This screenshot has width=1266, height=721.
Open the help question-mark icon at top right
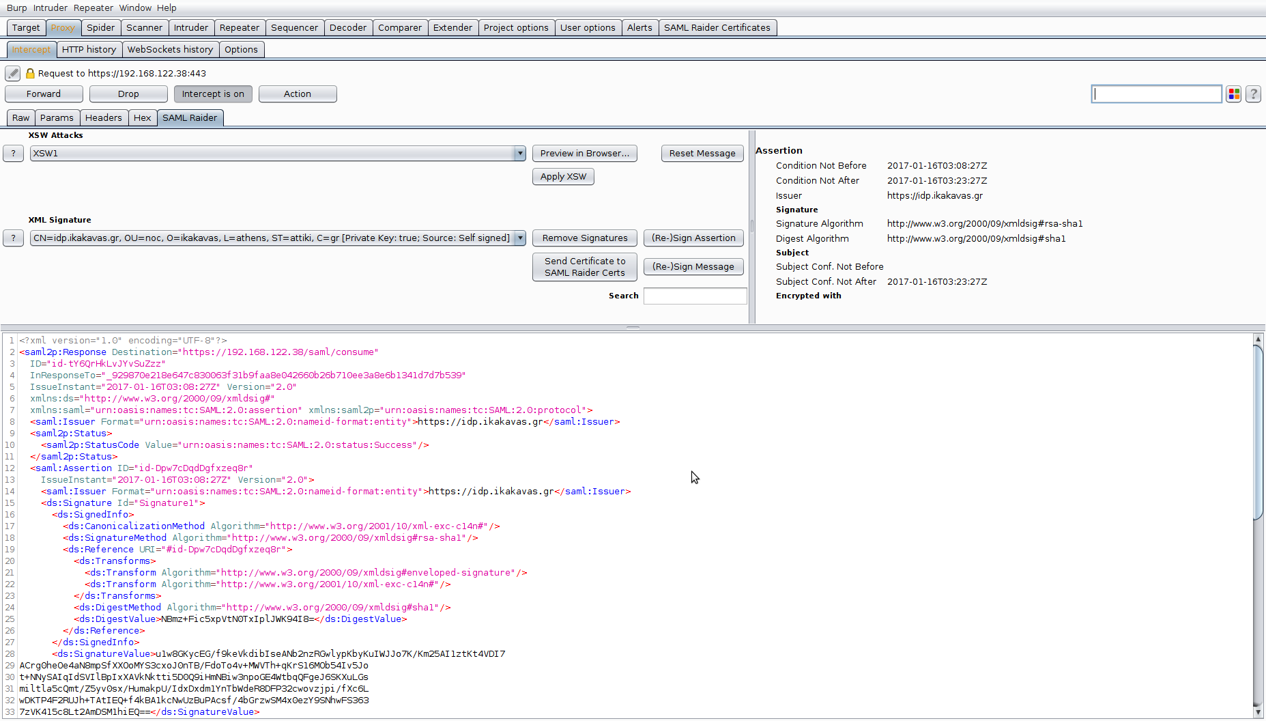(1253, 94)
